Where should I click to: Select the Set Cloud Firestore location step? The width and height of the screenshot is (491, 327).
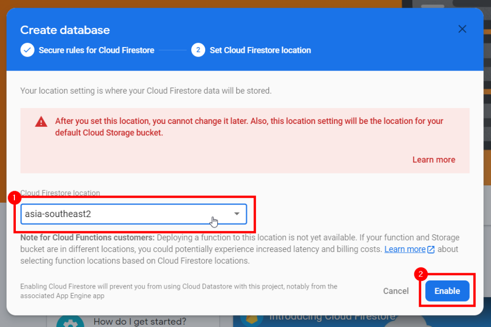260,50
